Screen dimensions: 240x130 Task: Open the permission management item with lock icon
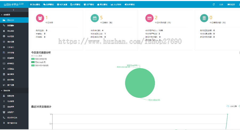14,96
